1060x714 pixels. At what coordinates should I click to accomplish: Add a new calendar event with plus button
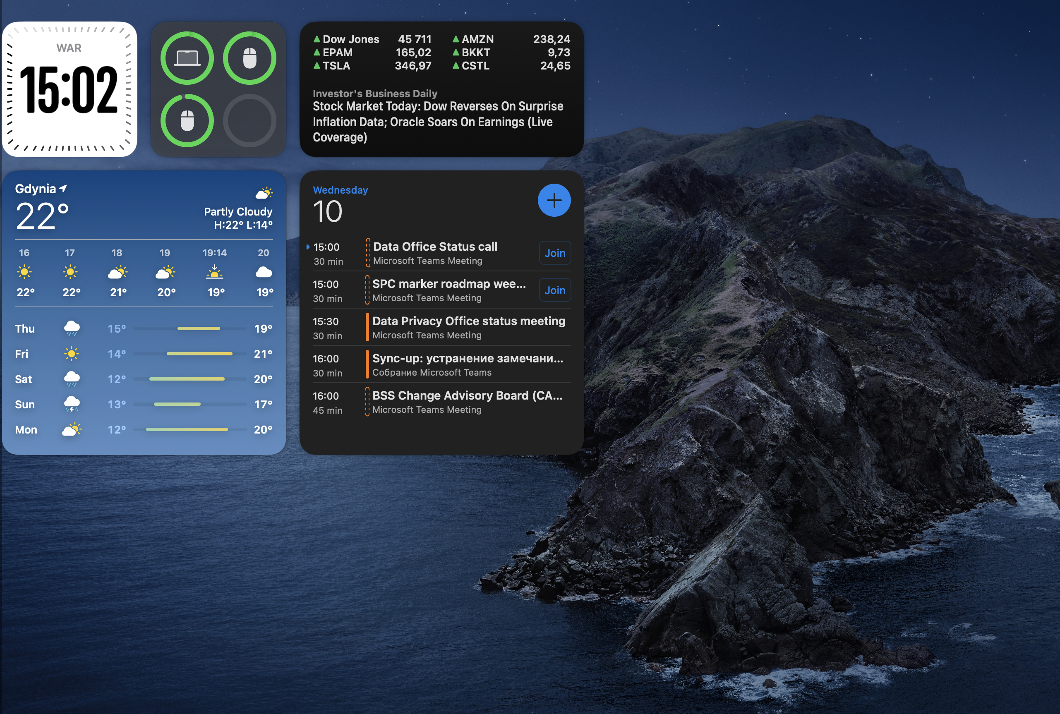pyautogui.click(x=554, y=200)
